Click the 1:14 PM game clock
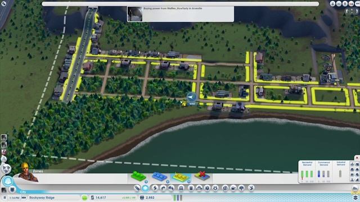The image size is (360, 202). coord(15,198)
